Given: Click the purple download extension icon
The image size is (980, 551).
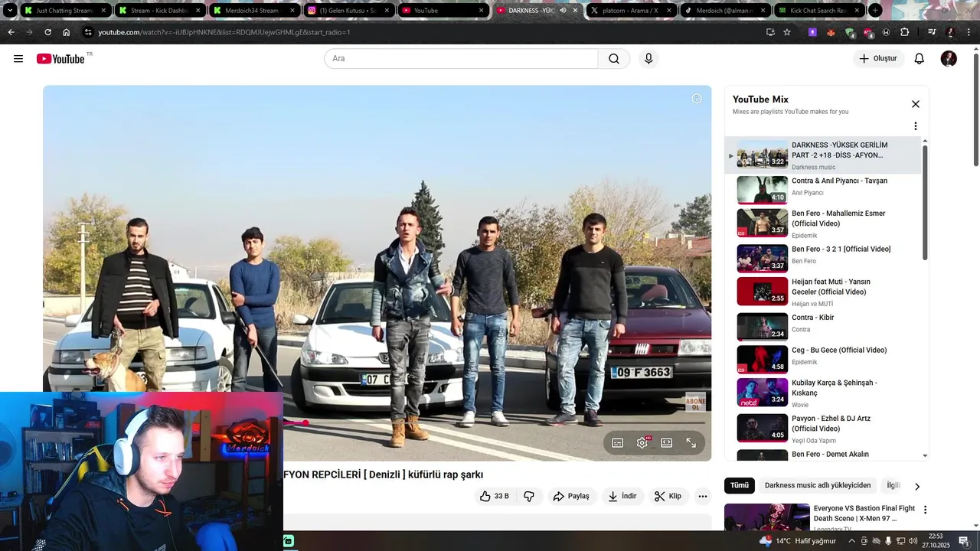Looking at the screenshot, I should pyautogui.click(x=812, y=32).
